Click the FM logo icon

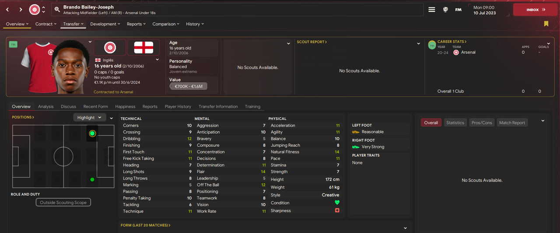tap(458, 10)
